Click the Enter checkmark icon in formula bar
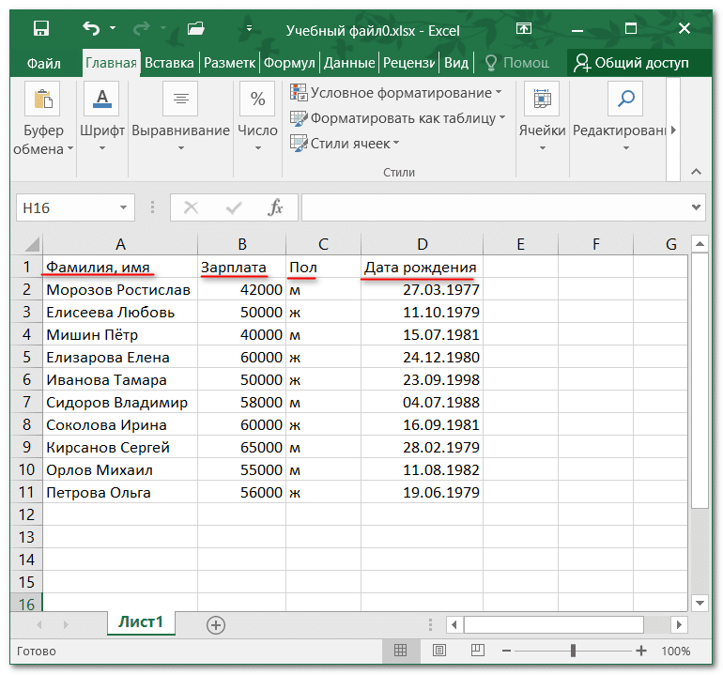Viewport: 723px width, 675px height. (x=234, y=207)
